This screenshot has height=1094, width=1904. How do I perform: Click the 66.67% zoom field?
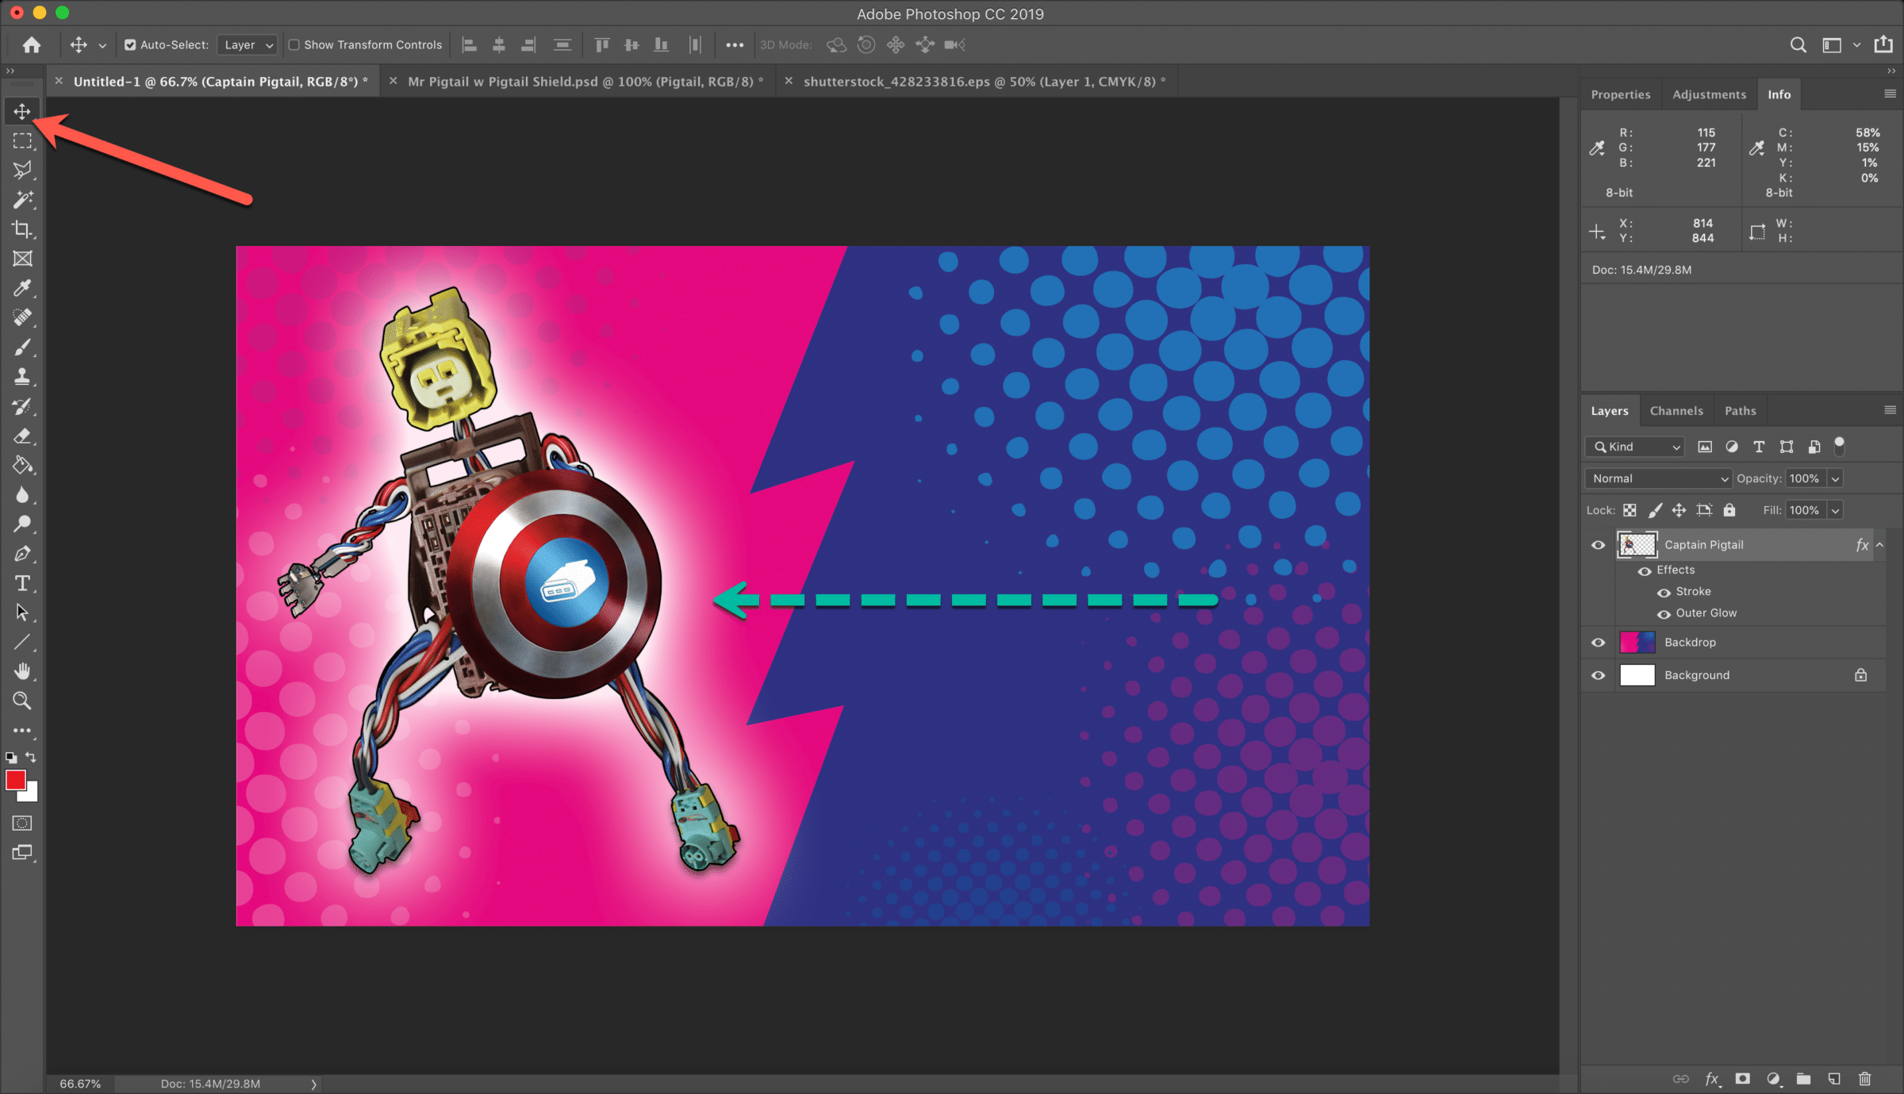(x=80, y=1084)
